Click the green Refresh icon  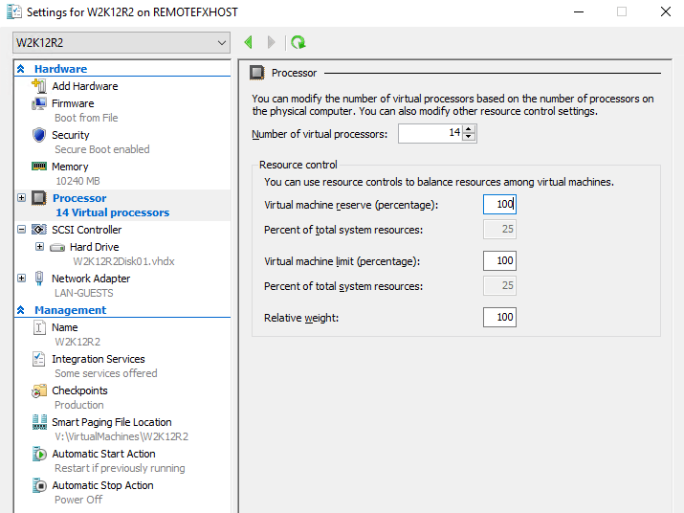pos(298,42)
